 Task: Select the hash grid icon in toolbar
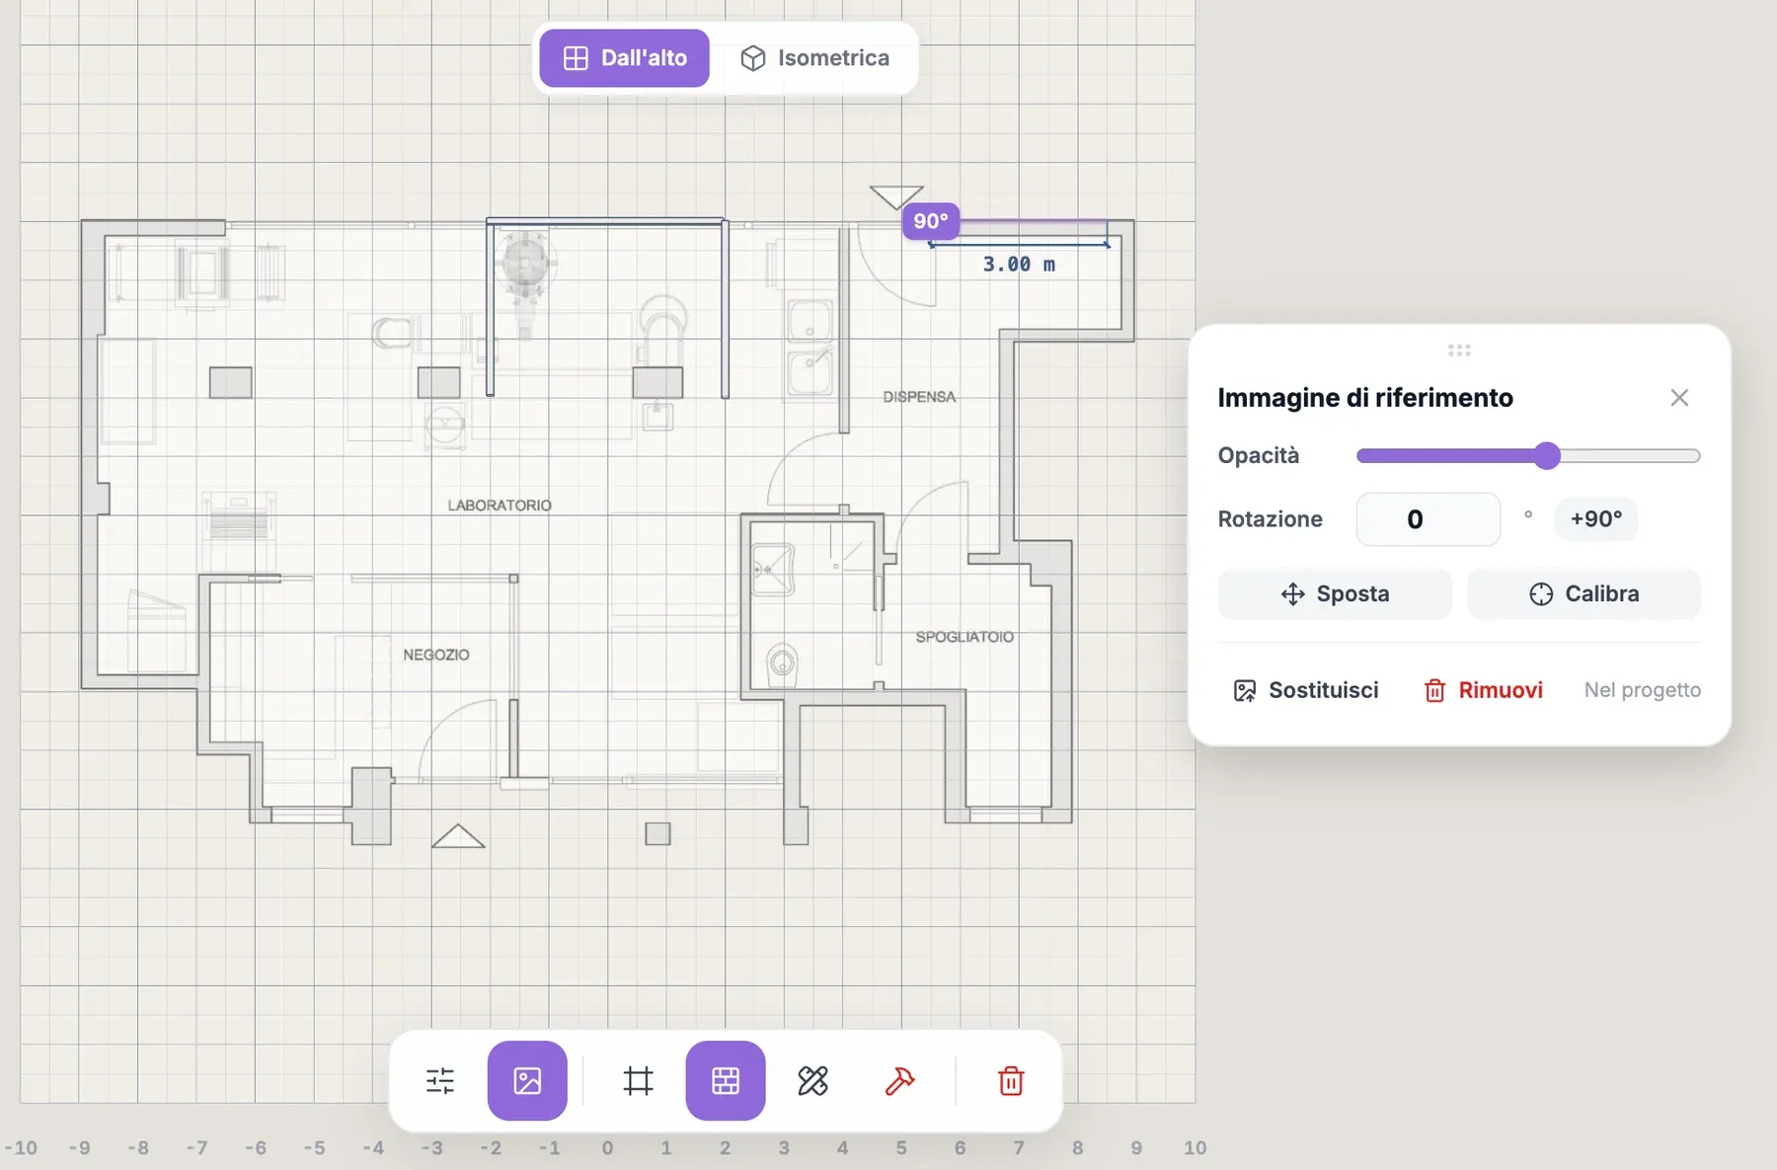[x=639, y=1080]
